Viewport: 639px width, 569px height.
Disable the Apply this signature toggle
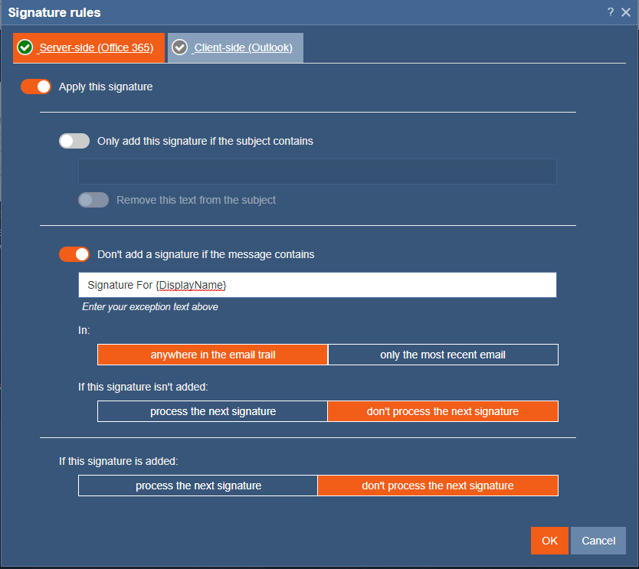pyautogui.click(x=35, y=87)
